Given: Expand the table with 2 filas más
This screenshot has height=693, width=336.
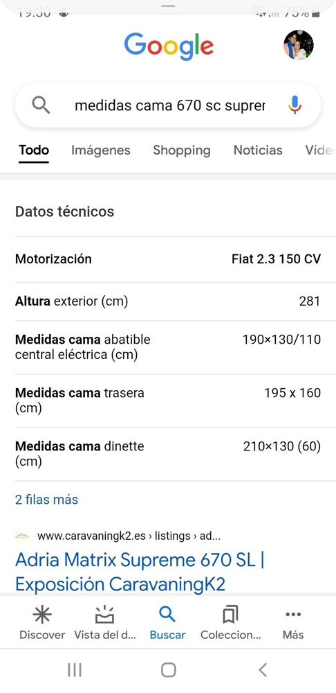Looking at the screenshot, I should [47, 500].
